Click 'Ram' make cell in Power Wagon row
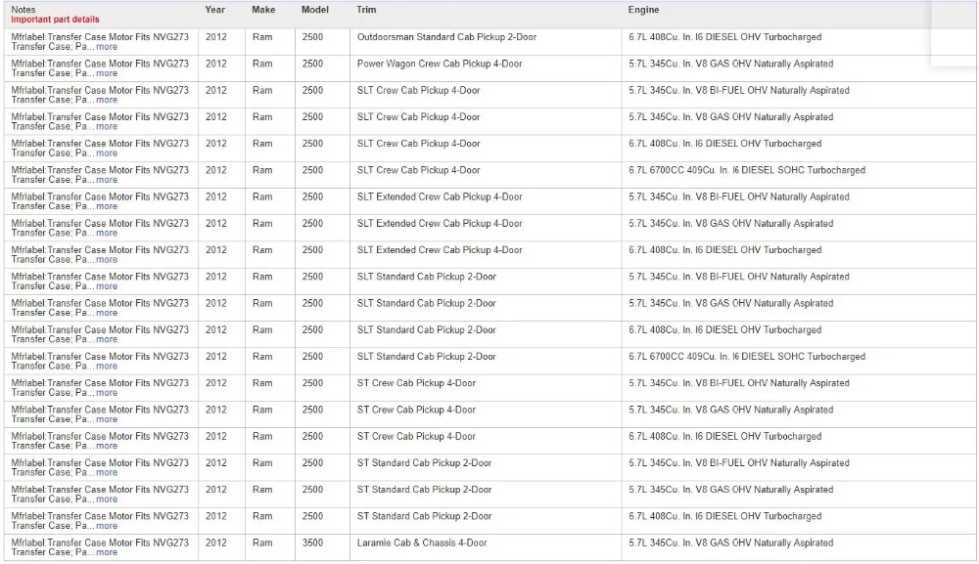The image size is (979, 564). coord(262,64)
